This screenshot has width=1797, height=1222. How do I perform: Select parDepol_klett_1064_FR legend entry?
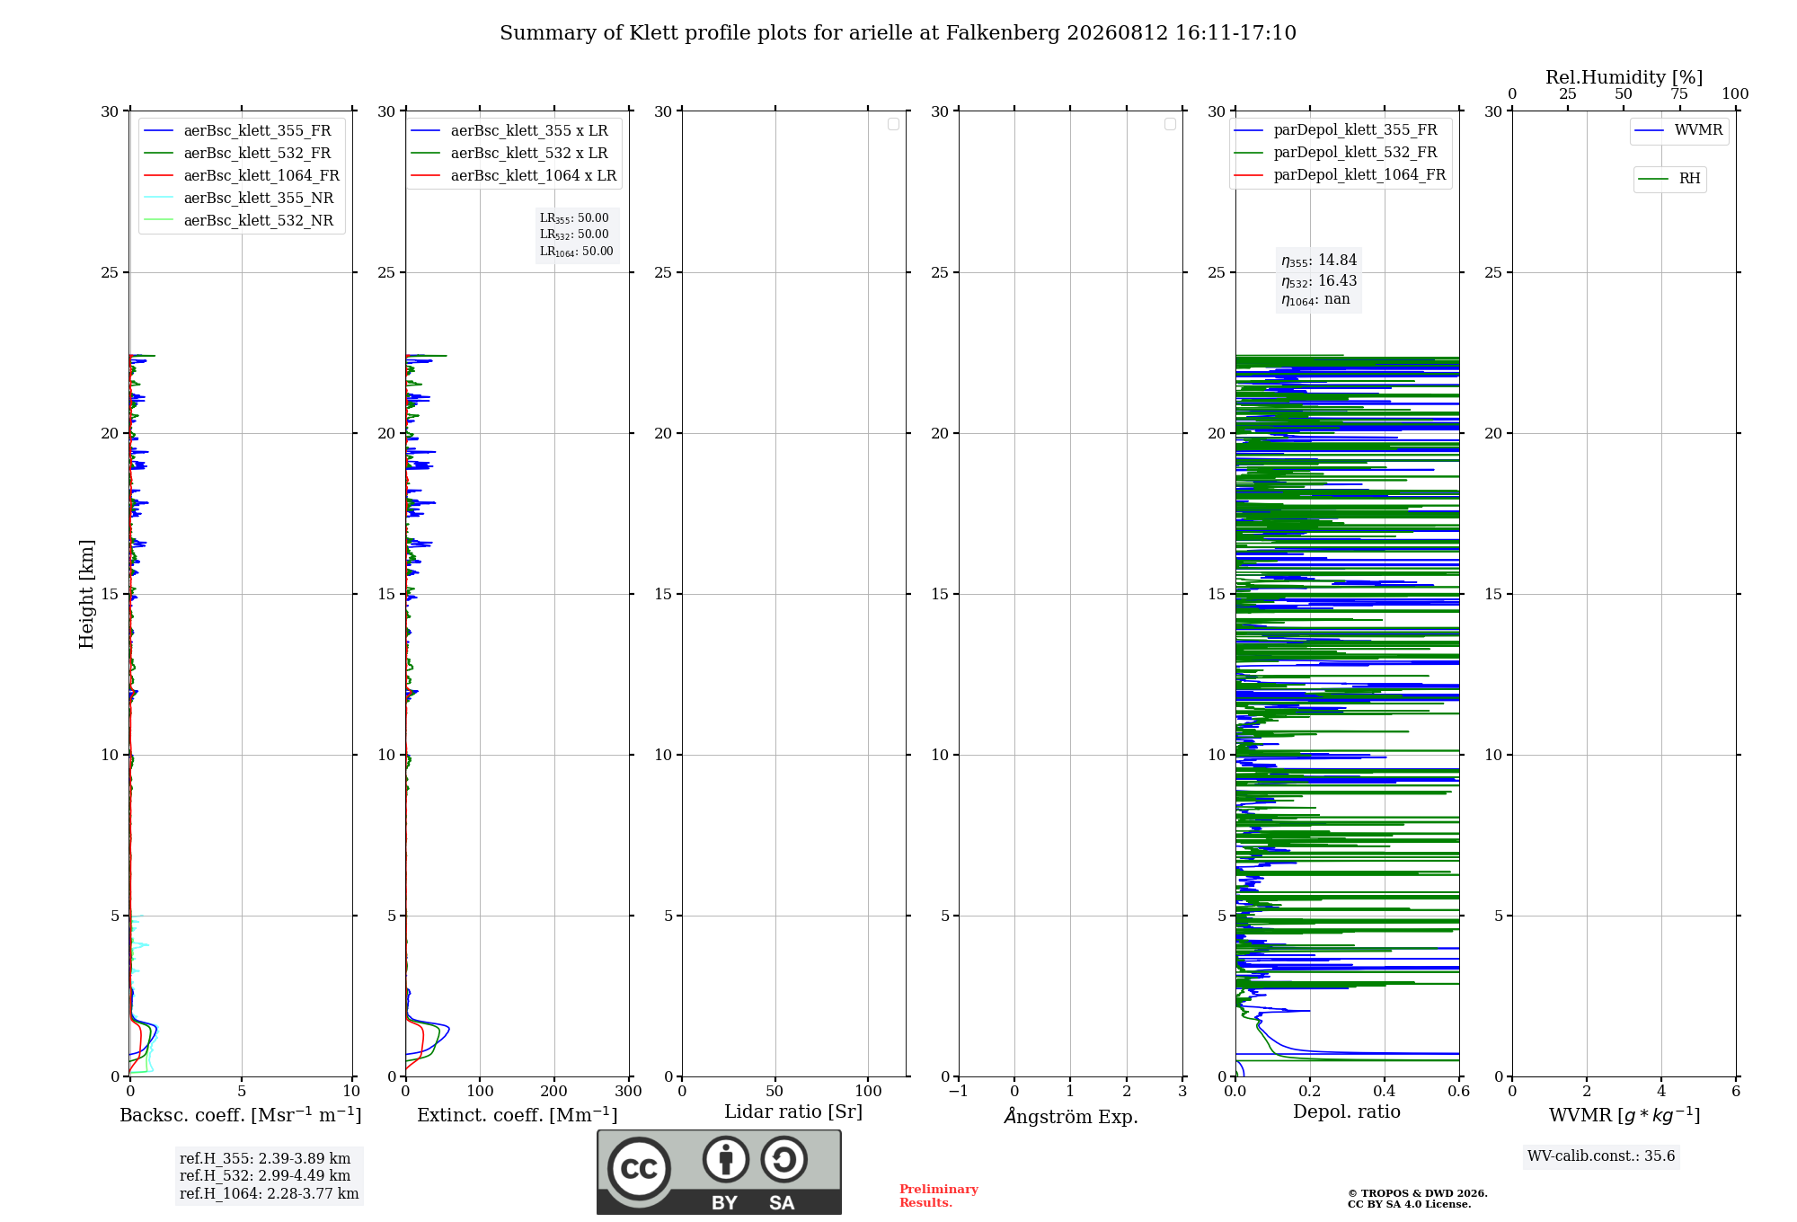tap(1340, 175)
